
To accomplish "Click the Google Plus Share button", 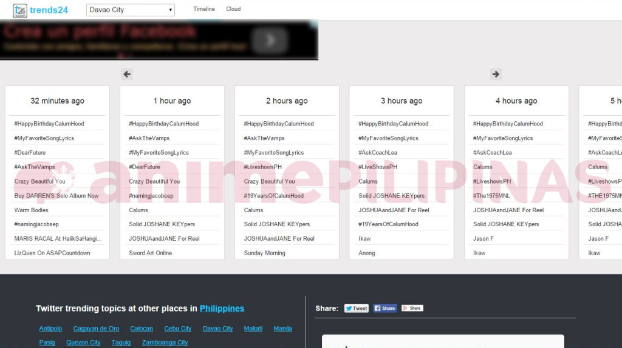I will point(412,309).
